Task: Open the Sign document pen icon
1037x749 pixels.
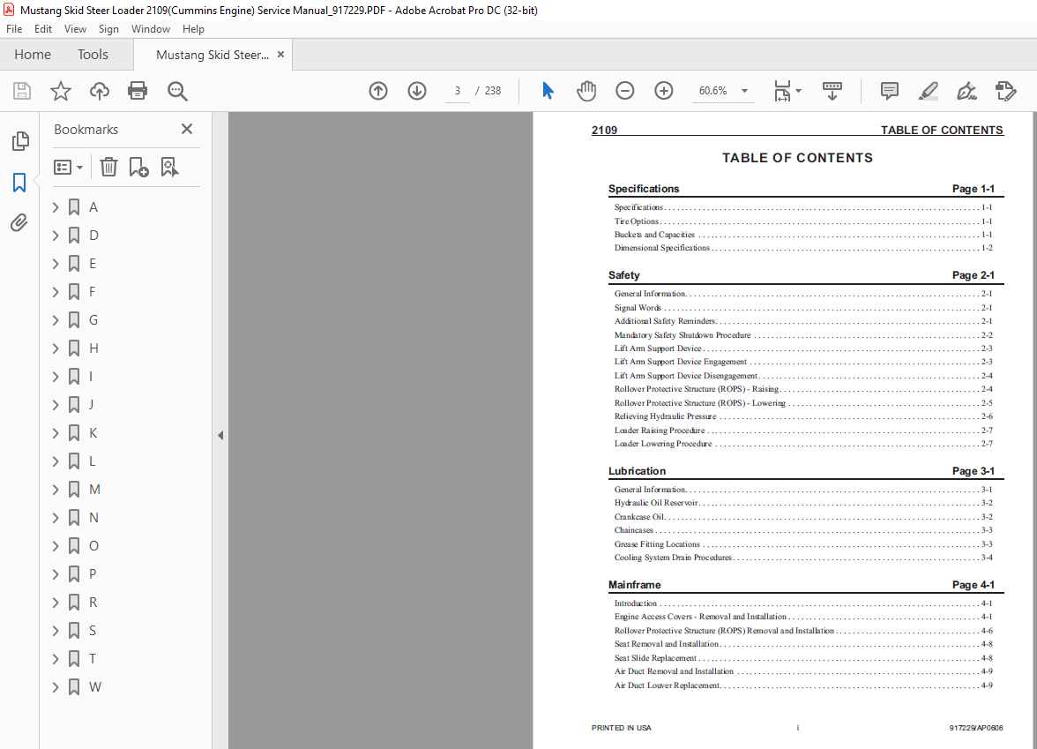Action: pyautogui.click(x=966, y=91)
